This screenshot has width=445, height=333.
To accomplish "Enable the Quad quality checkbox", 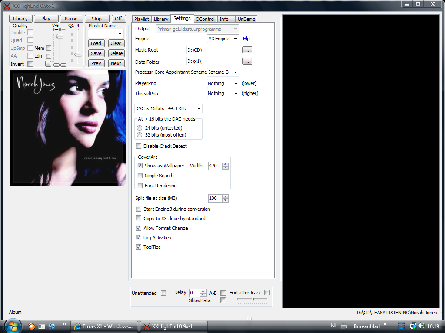I will pyautogui.click(x=30, y=40).
